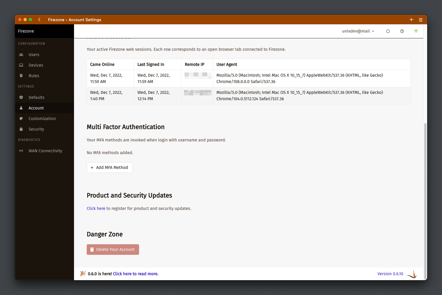The height and width of the screenshot is (295, 442).
Task: Click the 1:40 PM Came Online cell
Action: coord(111,96)
